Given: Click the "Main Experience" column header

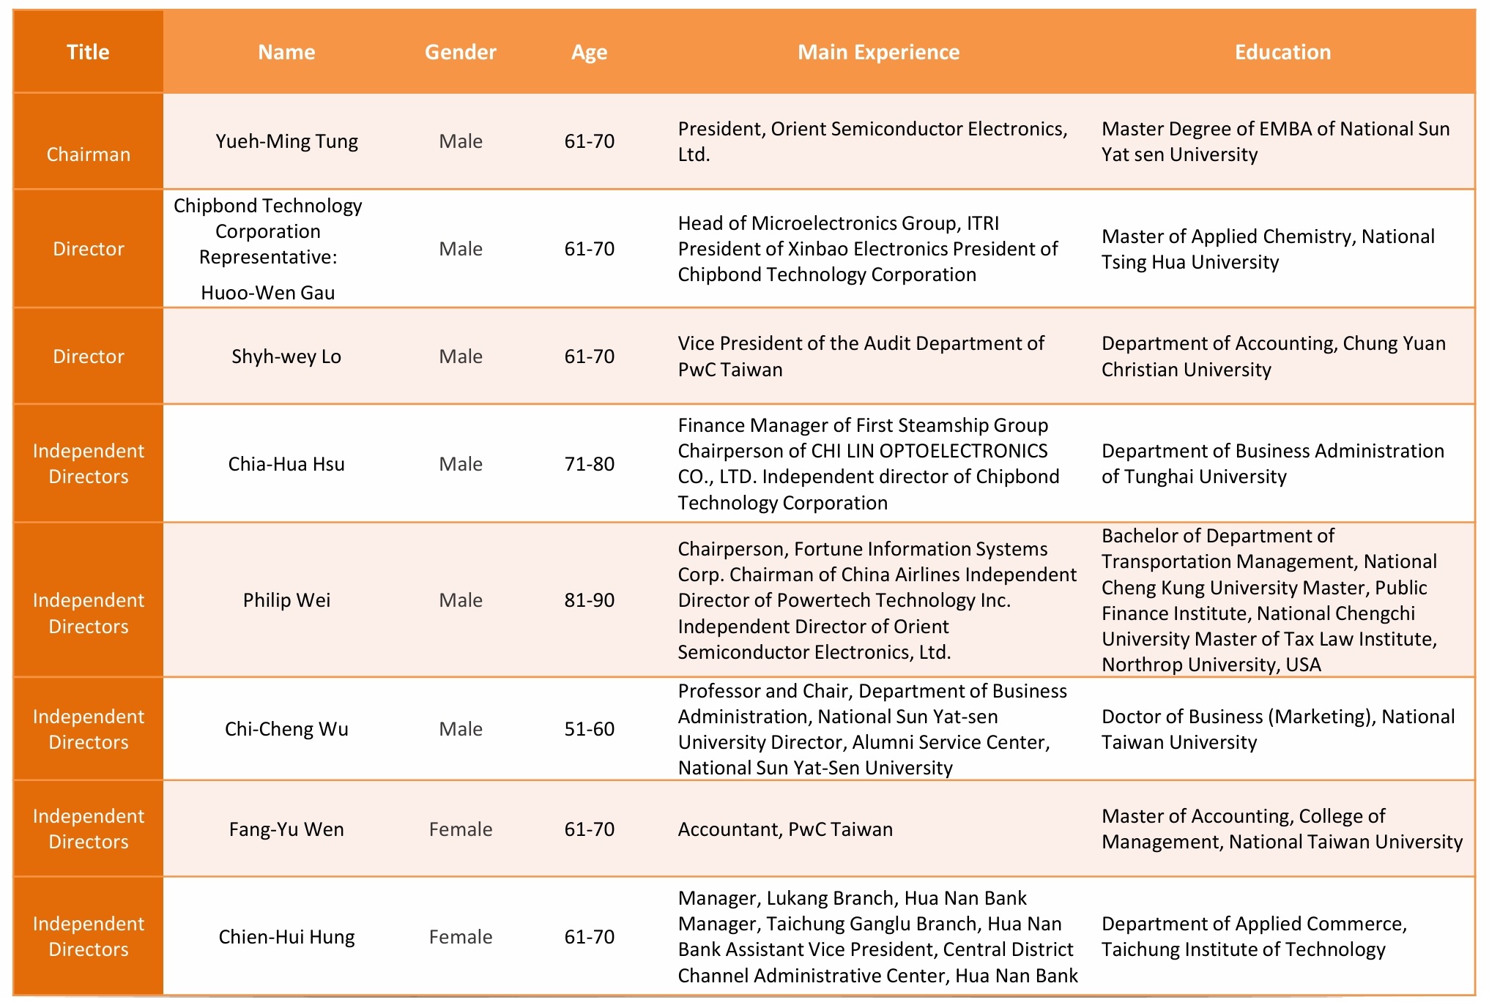Looking at the screenshot, I should 878,52.
